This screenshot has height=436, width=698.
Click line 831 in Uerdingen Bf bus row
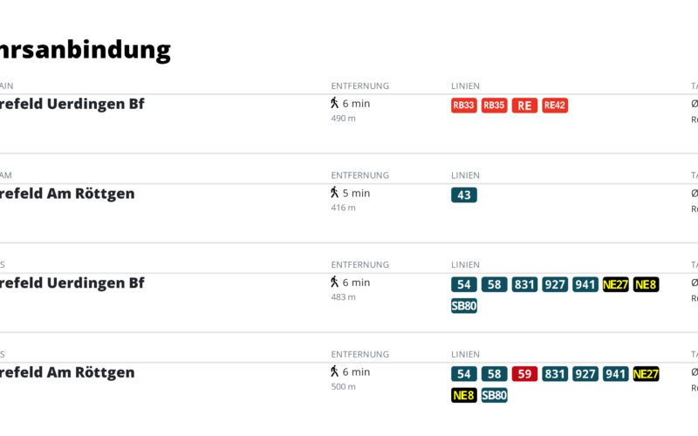click(x=524, y=284)
